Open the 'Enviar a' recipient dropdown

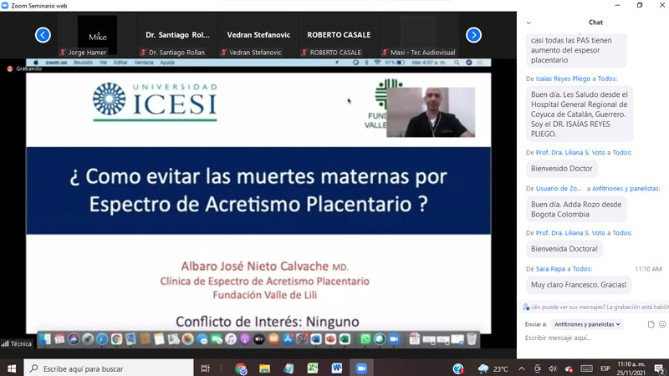pos(587,324)
